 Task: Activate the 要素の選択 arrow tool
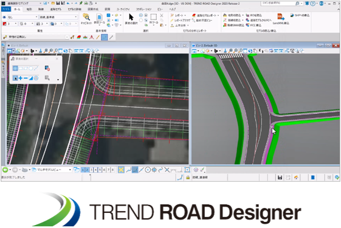131,19
